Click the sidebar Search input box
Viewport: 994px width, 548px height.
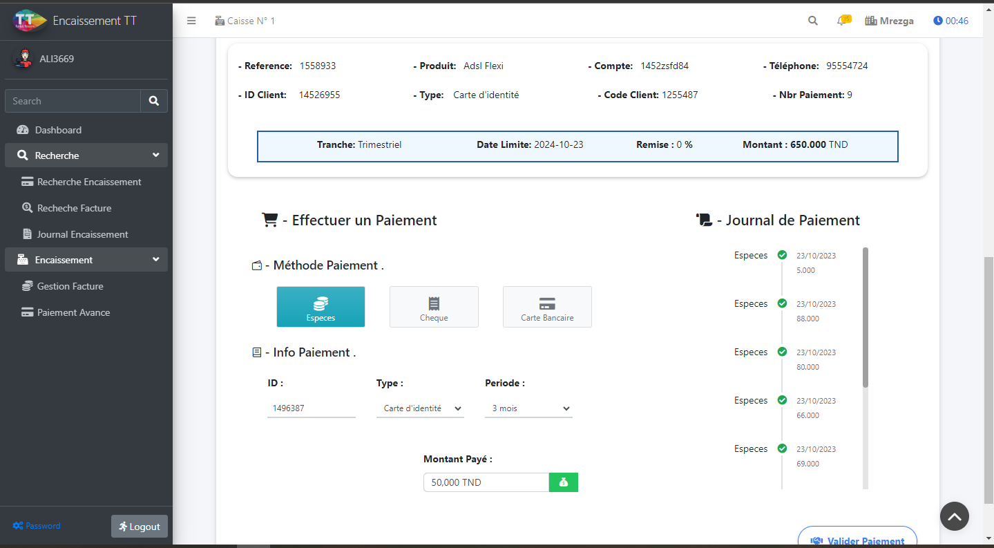click(73, 101)
